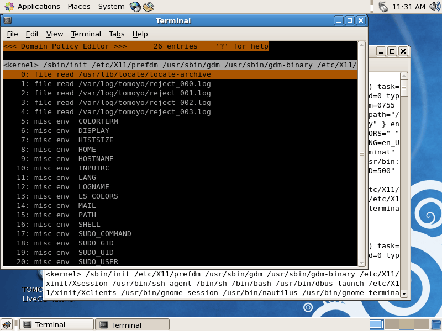
Task: Launch the email client panel icon
Action: (x=148, y=7)
